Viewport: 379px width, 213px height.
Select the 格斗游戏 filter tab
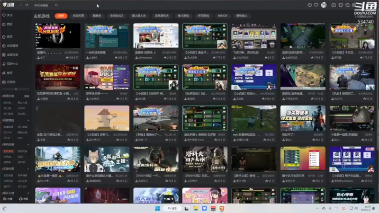(x=183, y=16)
